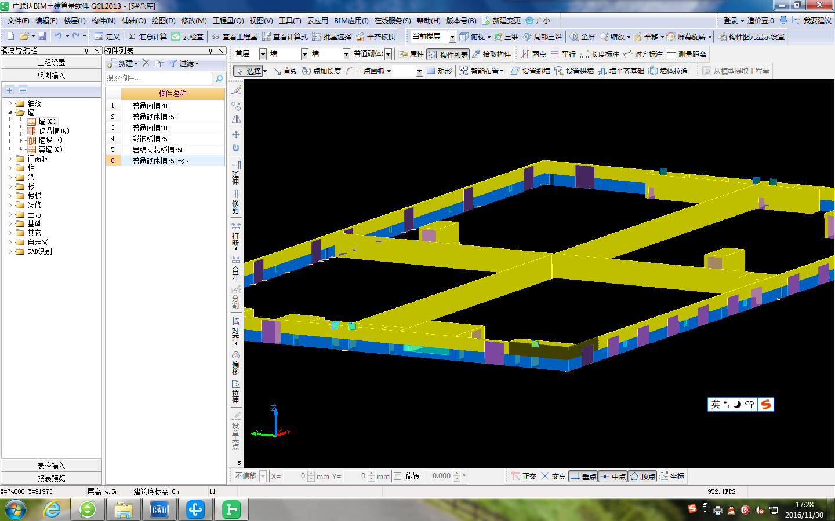Click 平齐板顶 align to slab top
The height and width of the screenshot is (521, 835).
[x=376, y=36]
